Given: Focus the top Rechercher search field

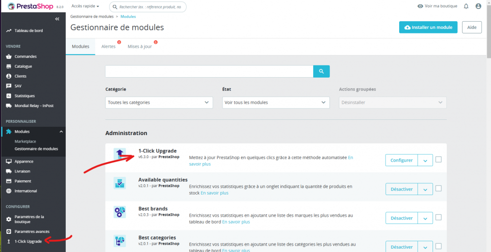Looking at the screenshot, I should [148, 6].
